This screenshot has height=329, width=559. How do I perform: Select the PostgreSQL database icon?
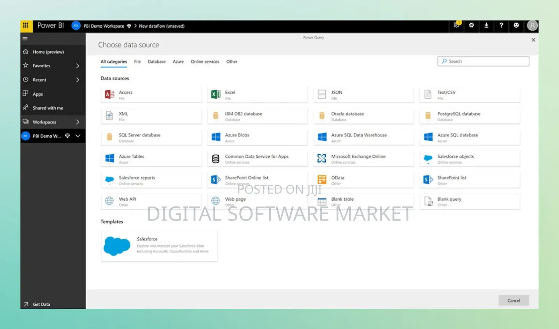(428, 115)
